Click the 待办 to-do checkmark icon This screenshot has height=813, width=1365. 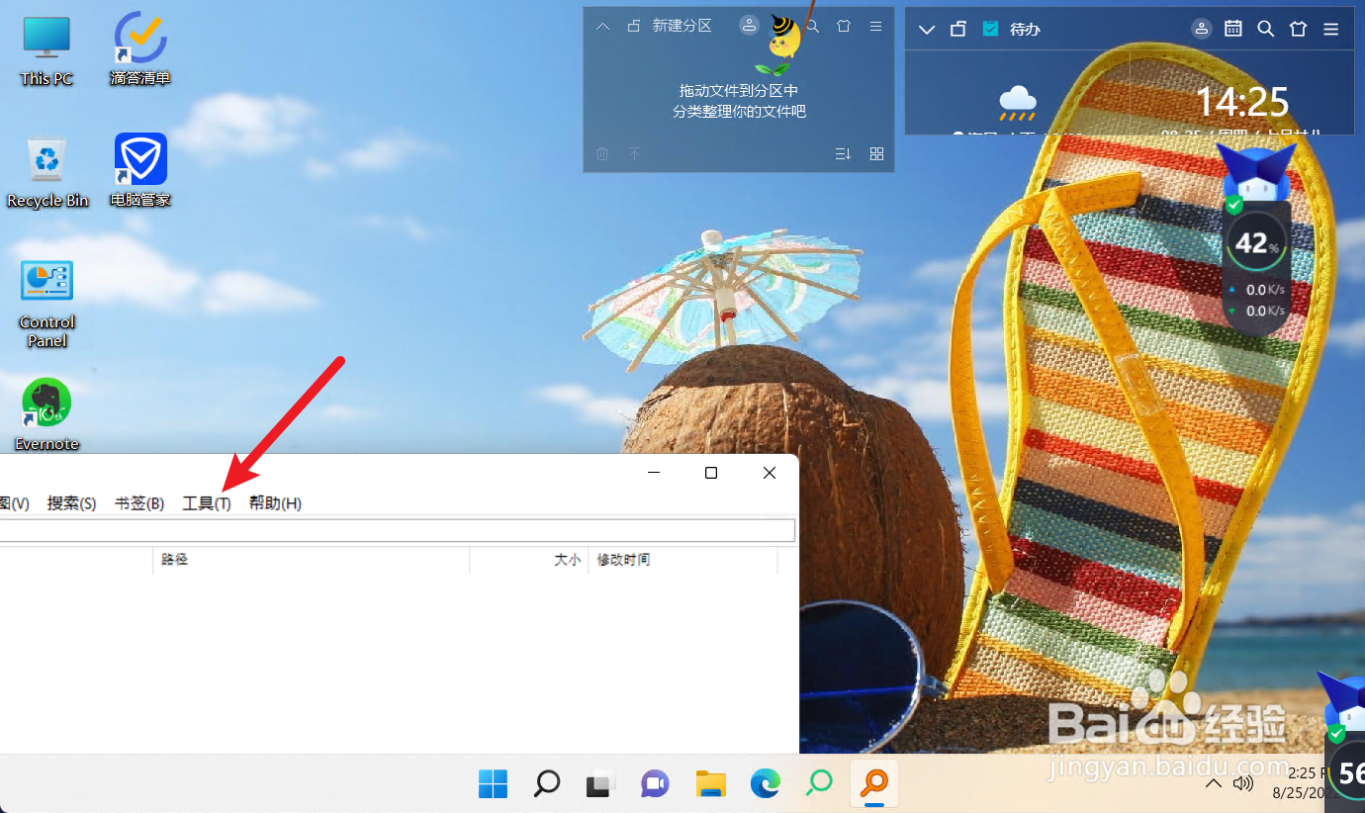991,29
